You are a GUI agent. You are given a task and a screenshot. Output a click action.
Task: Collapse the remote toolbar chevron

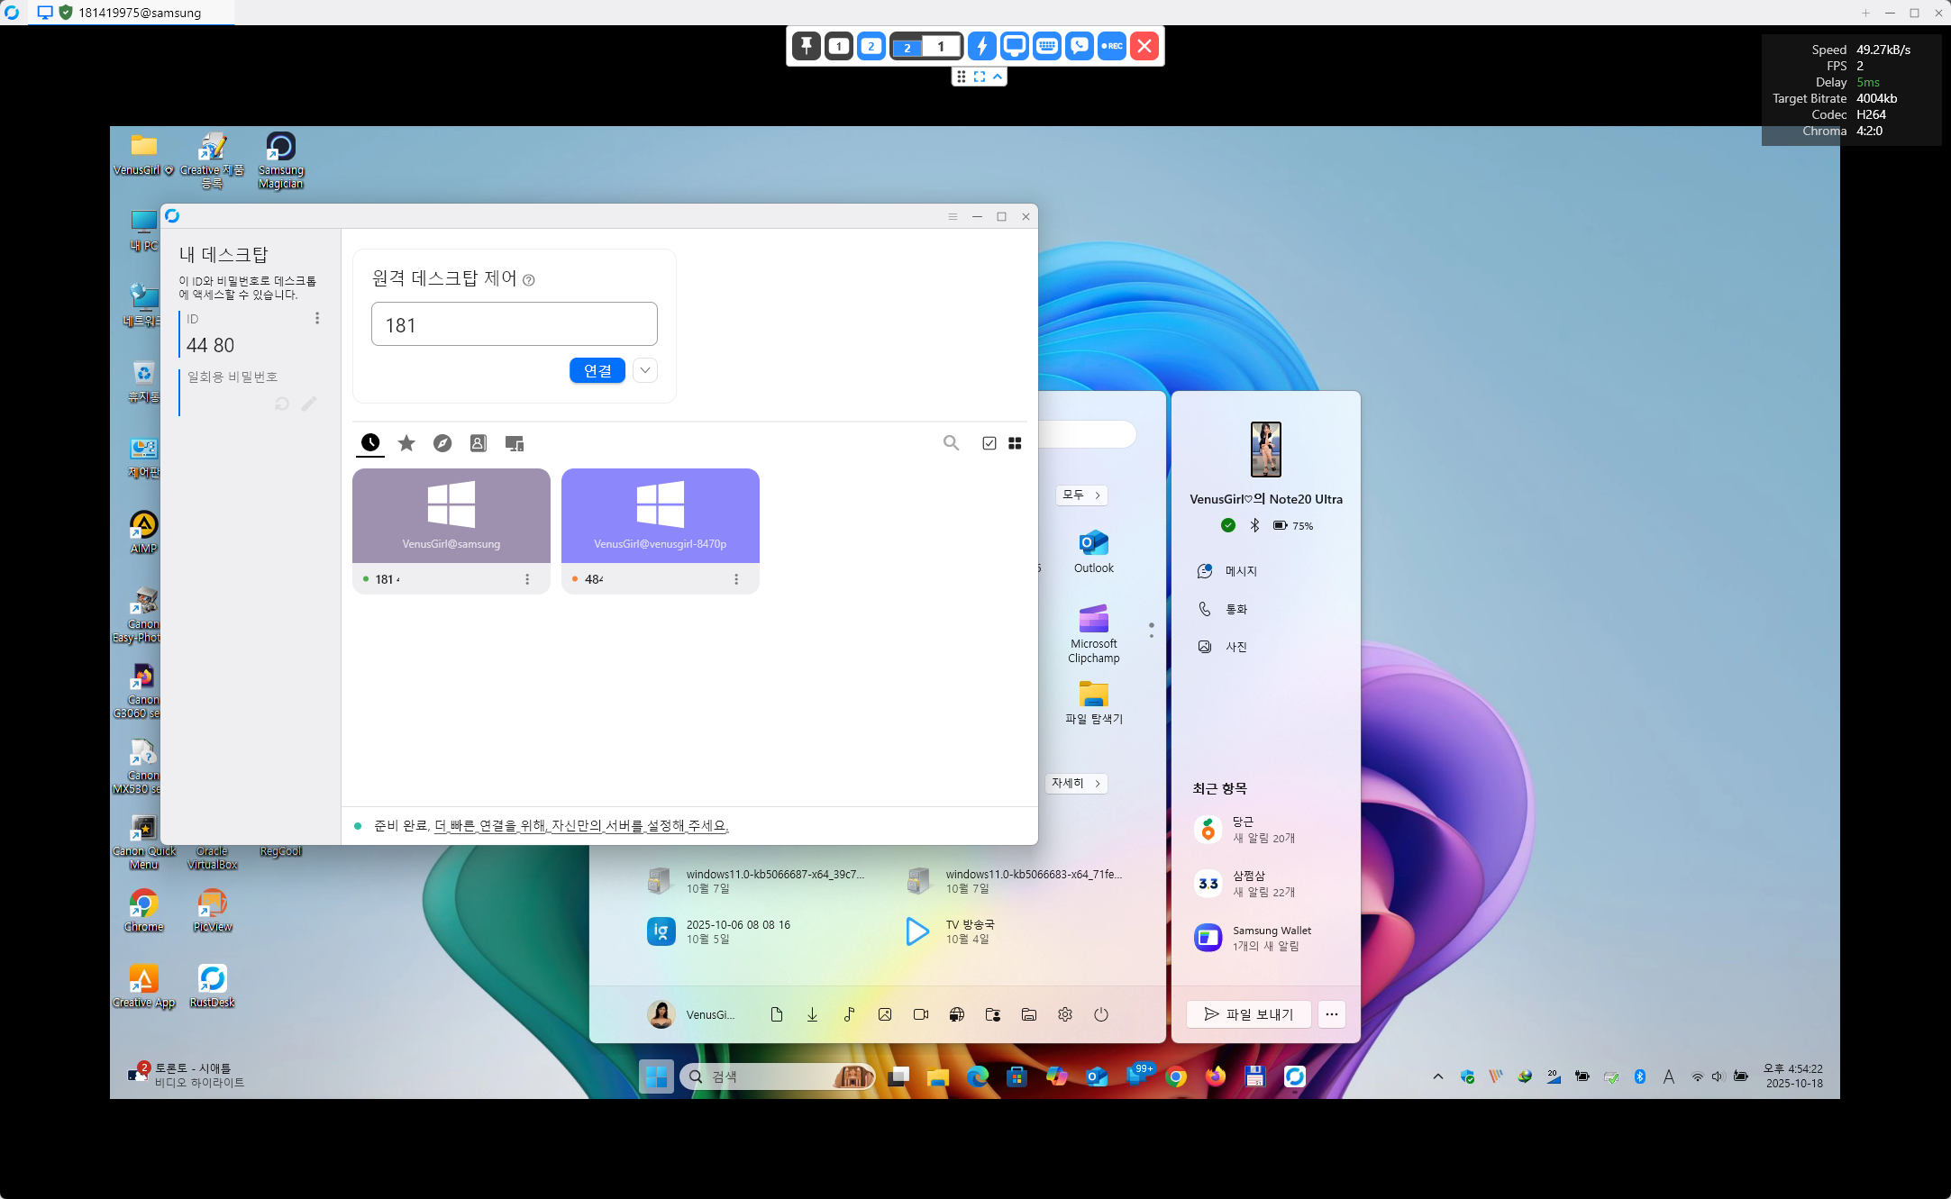(998, 77)
